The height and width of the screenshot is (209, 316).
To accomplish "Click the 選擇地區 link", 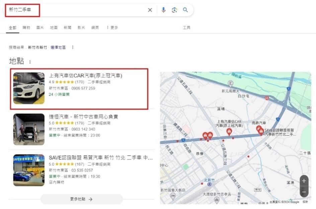I will (58, 47).
